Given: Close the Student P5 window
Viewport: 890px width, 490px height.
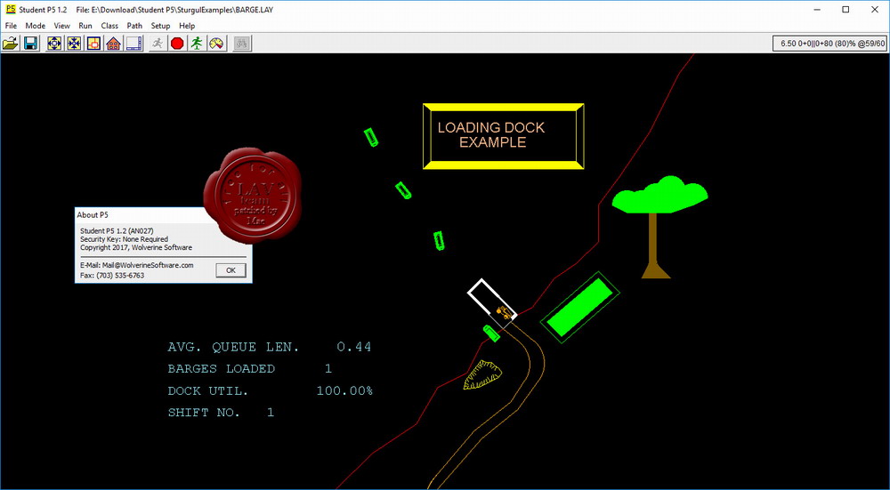Looking at the screenshot, I should (x=875, y=10).
